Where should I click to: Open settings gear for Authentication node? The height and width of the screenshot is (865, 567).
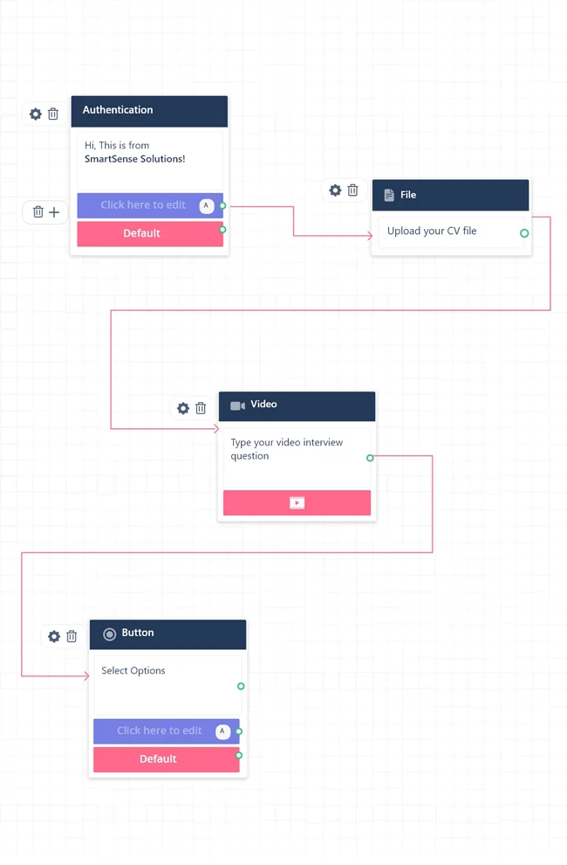pos(36,114)
